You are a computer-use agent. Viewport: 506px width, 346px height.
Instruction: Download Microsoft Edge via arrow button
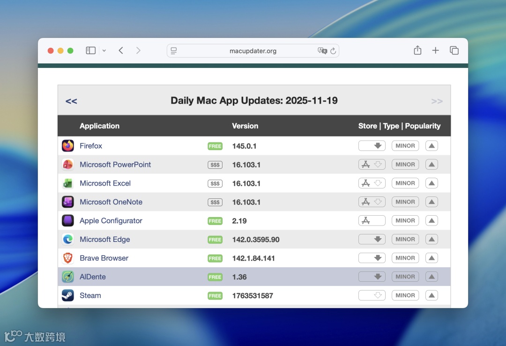click(372, 240)
